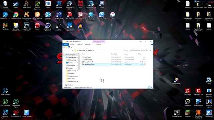Open Call of Duty Black Ops III shortcut

click(x=198, y=114)
